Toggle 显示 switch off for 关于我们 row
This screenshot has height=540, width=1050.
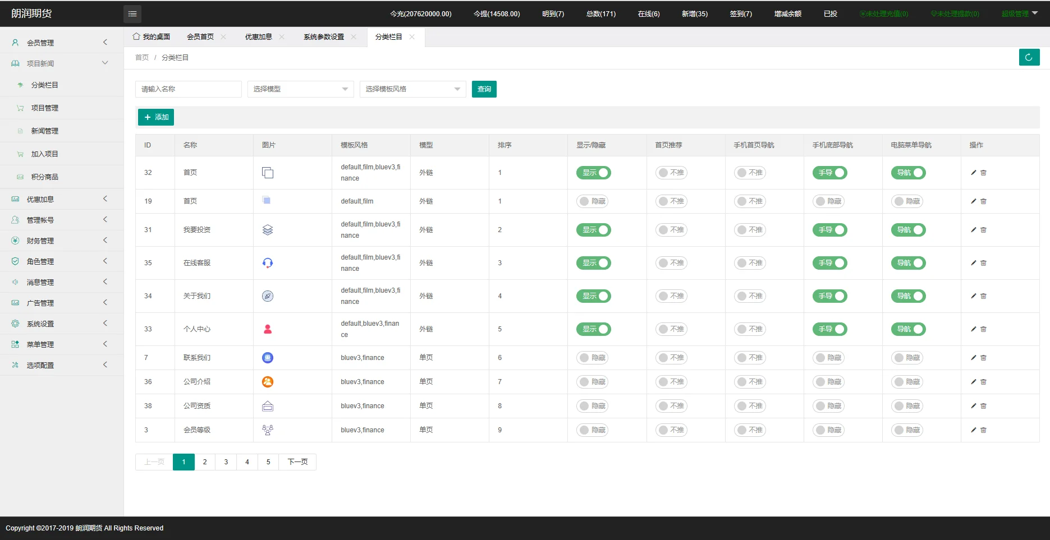pyautogui.click(x=593, y=296)
